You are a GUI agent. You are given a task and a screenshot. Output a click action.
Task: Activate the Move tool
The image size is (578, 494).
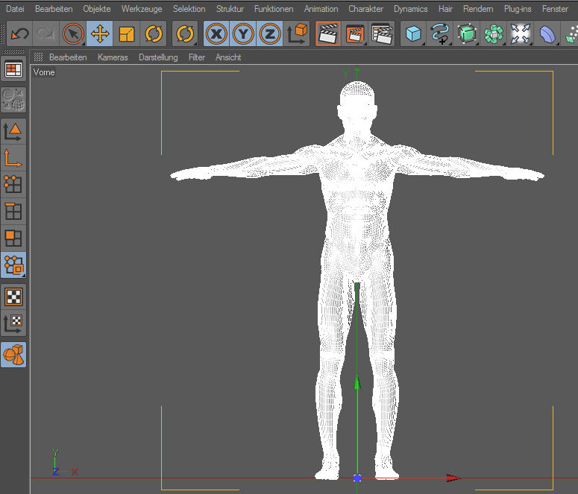click(100, 34)
